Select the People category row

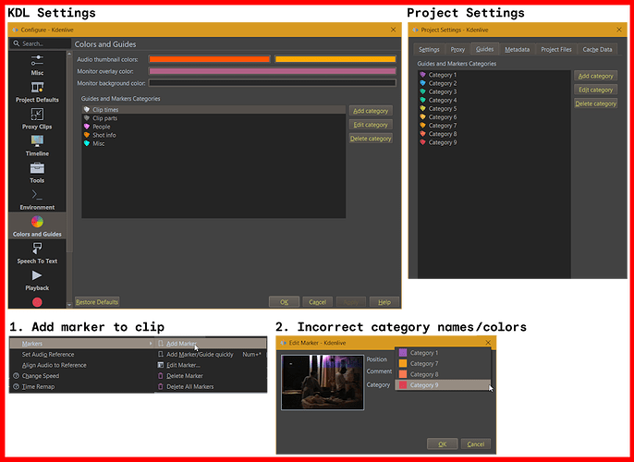pyautogui.click(x=213, y=127)
